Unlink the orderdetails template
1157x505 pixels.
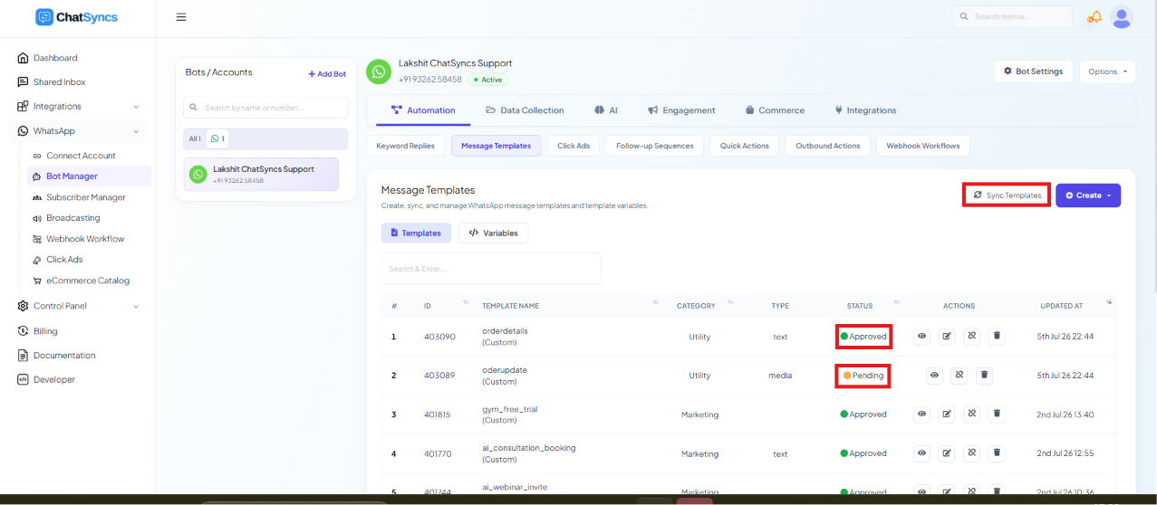[x=971, y=336]
